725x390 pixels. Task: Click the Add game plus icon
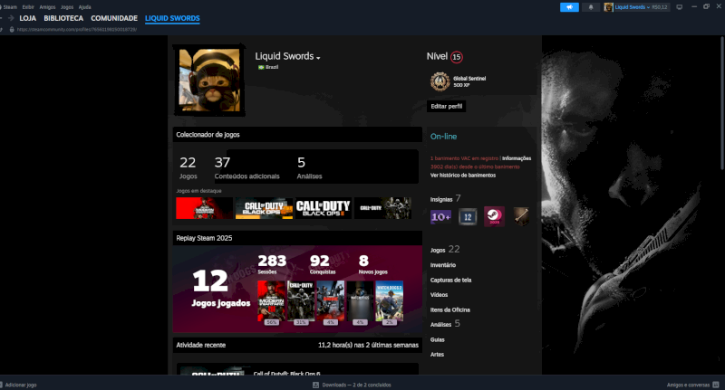coord(2,385)
